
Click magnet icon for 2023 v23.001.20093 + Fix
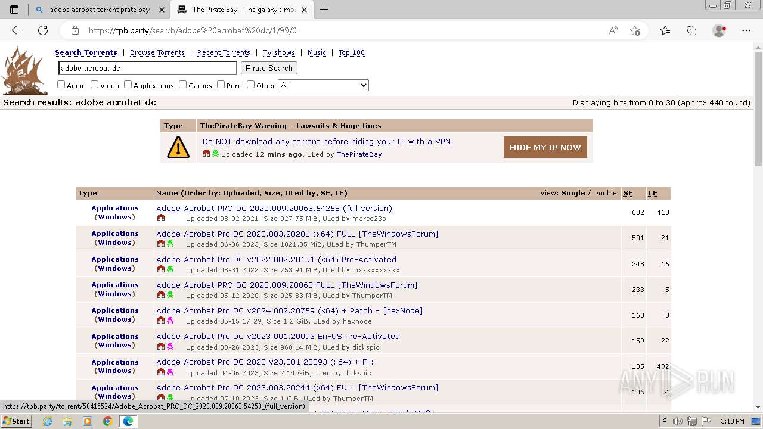click(160, 372)
